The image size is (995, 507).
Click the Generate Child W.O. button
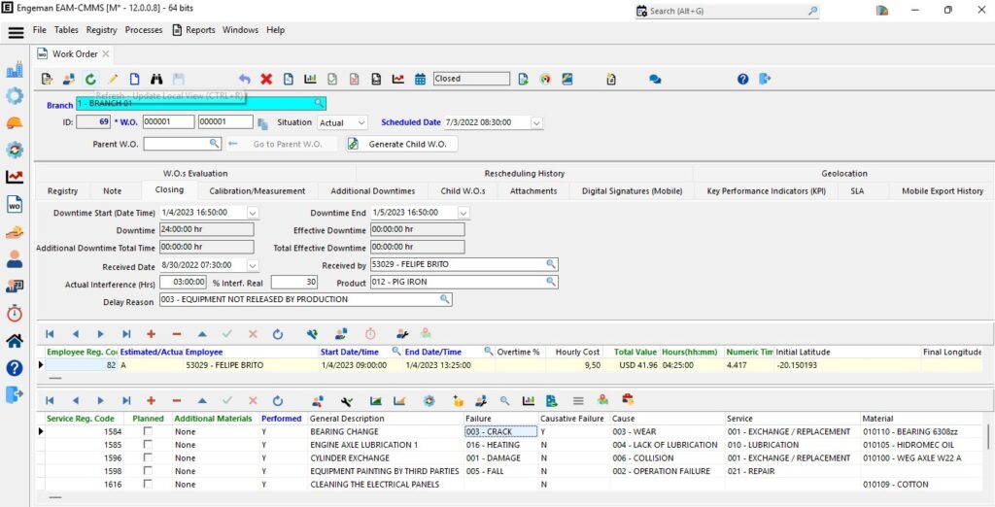(402, 144)
